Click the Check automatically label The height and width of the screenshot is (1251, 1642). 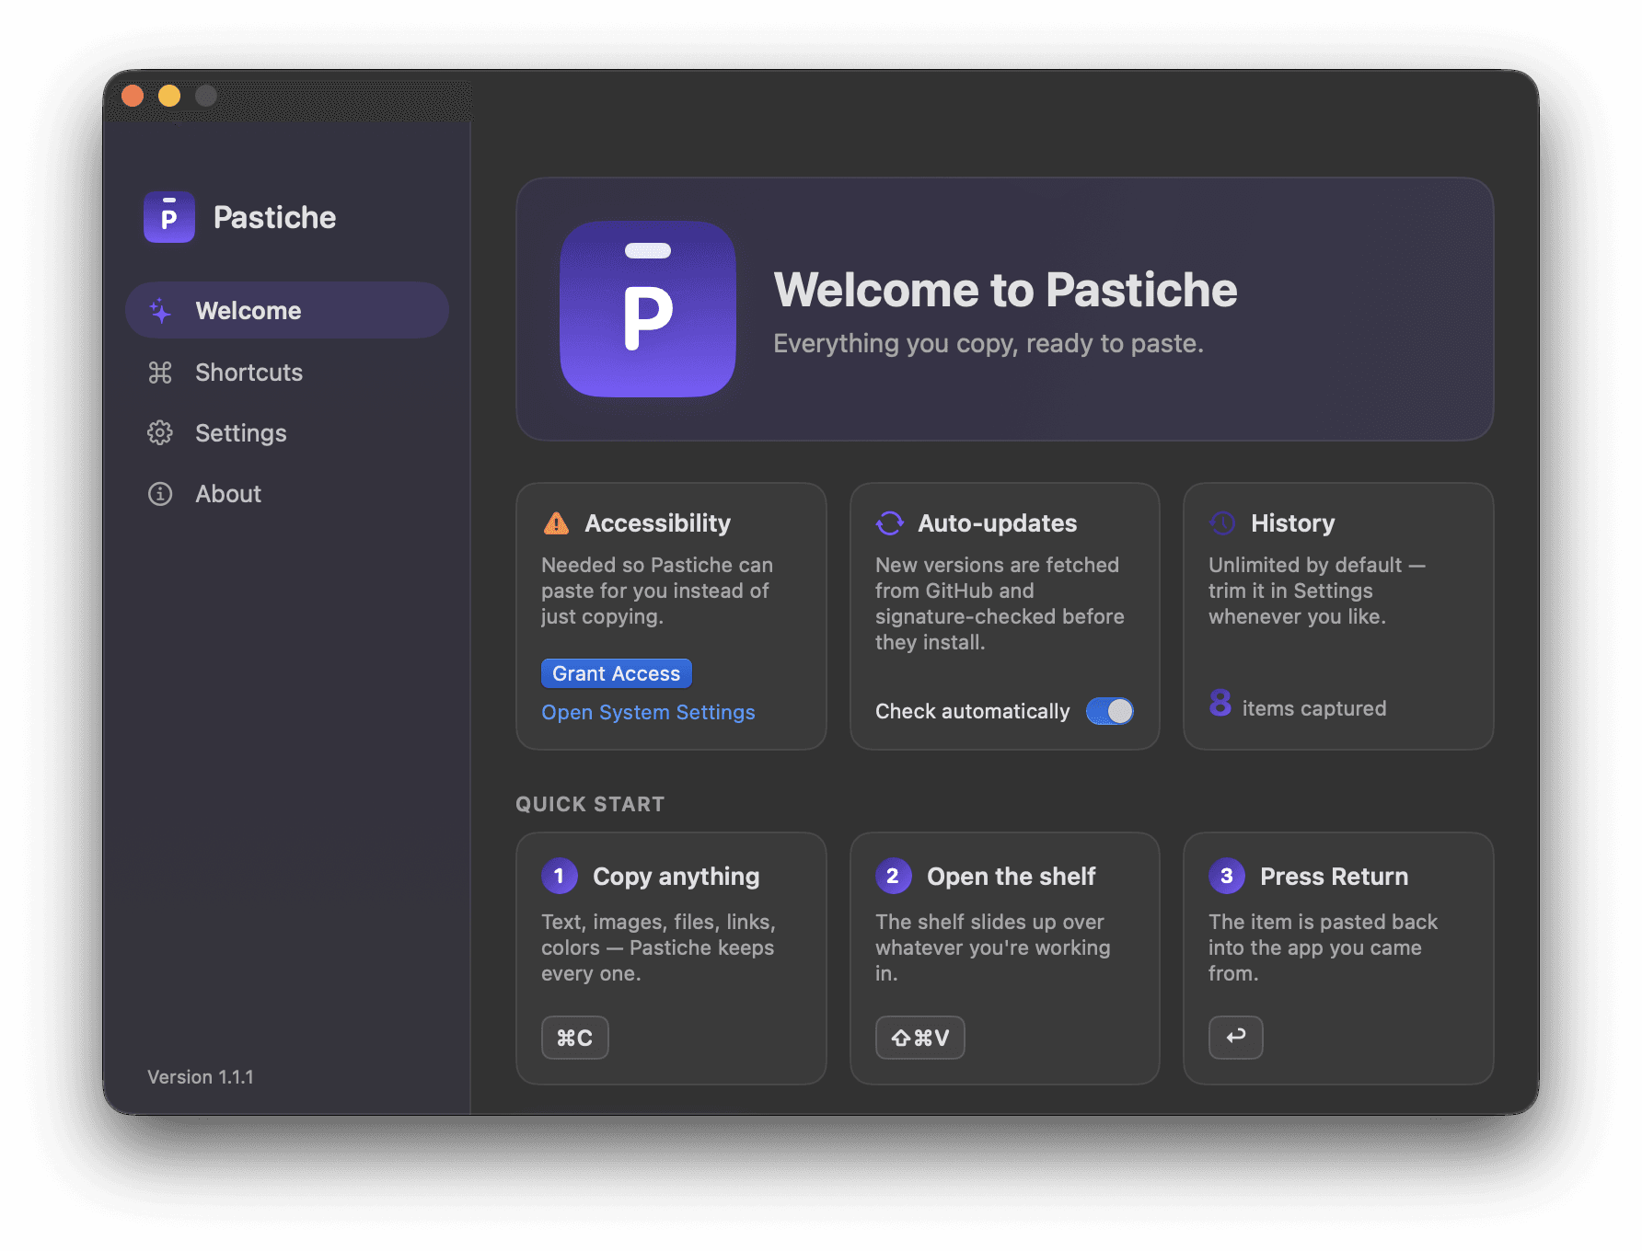click(x=973, y=711)
